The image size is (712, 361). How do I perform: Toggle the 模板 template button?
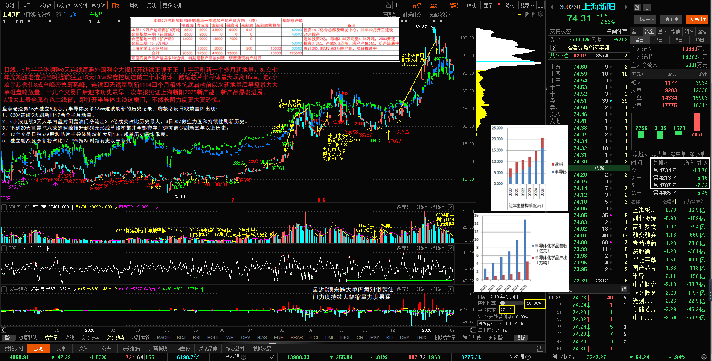[x=521, y=338]
